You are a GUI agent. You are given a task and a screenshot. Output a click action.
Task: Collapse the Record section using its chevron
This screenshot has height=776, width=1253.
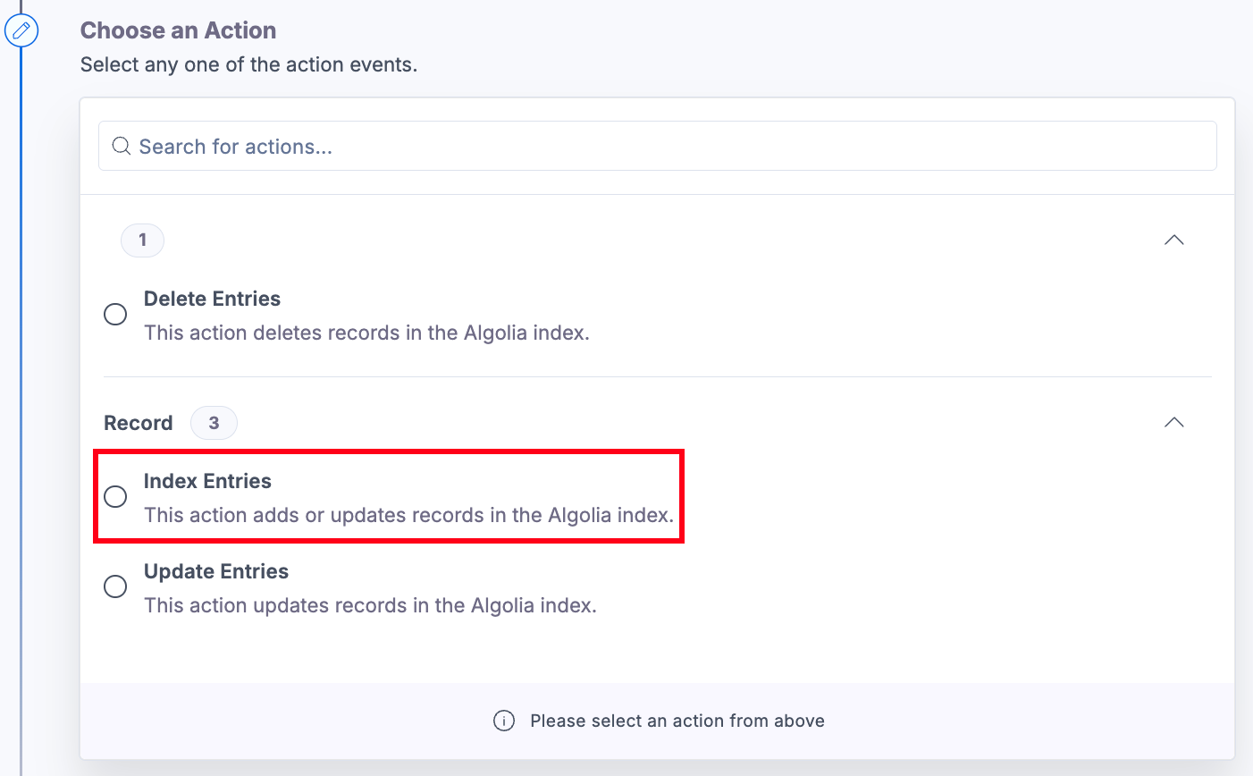click(1173, 422)
